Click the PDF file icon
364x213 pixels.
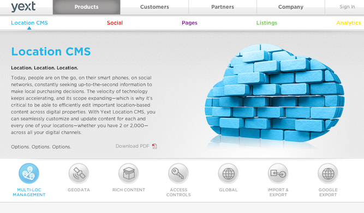pos(154,146)
